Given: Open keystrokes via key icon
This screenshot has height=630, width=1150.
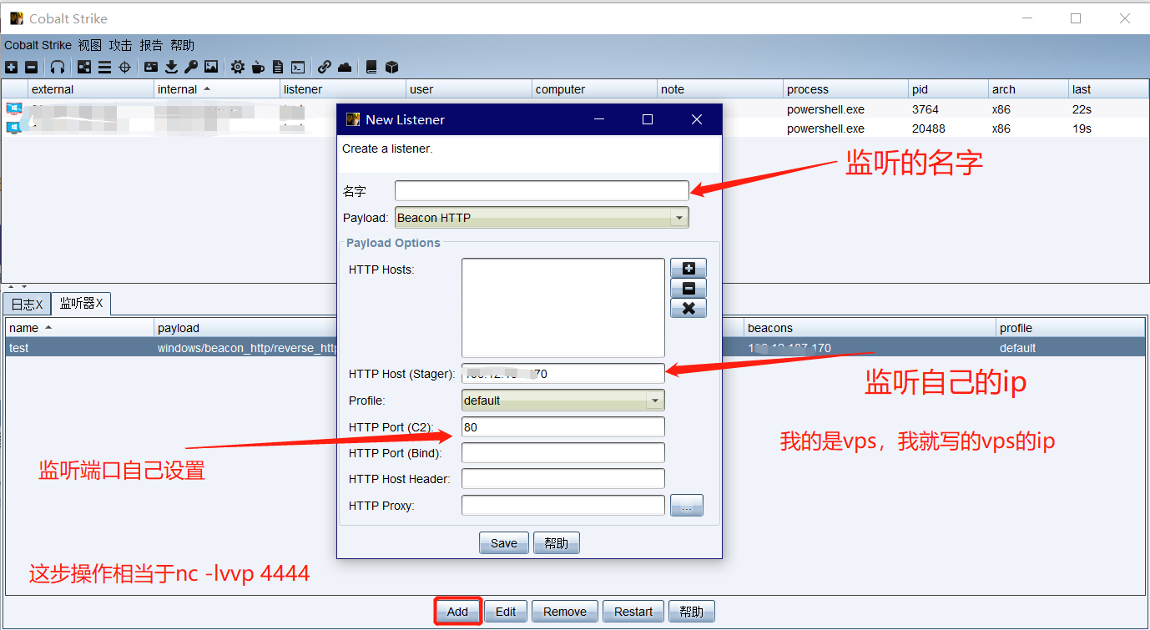Looking at the screenshot, I should (191, 67).
